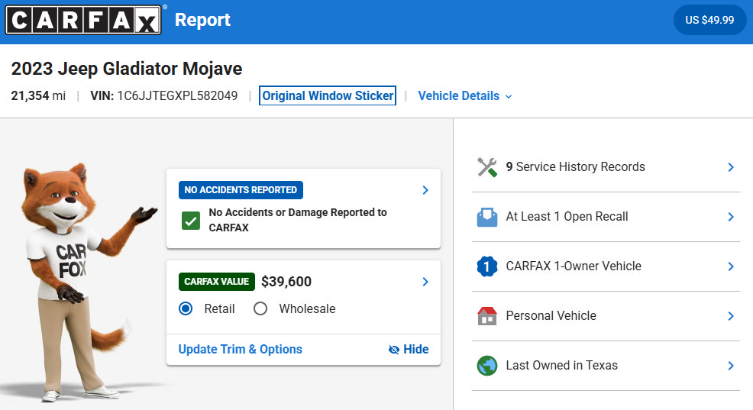Click the CARFAX logo
Screen dimensions: 753x410
coord(83,20)
